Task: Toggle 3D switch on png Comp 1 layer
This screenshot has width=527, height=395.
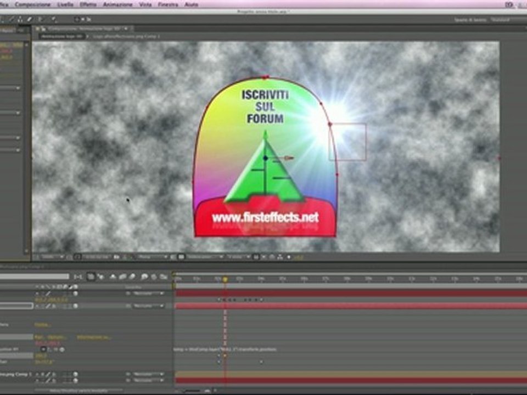Action: [76, 374]
